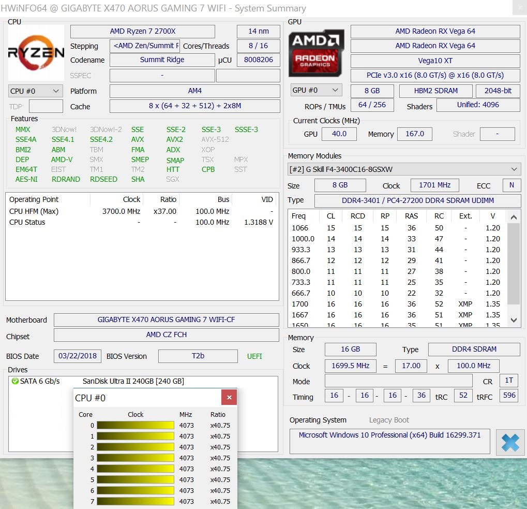Click the Ryzen CPU logo
This screenshot has width=527, height=509.
pyautogui.click(x=36, y=53)
